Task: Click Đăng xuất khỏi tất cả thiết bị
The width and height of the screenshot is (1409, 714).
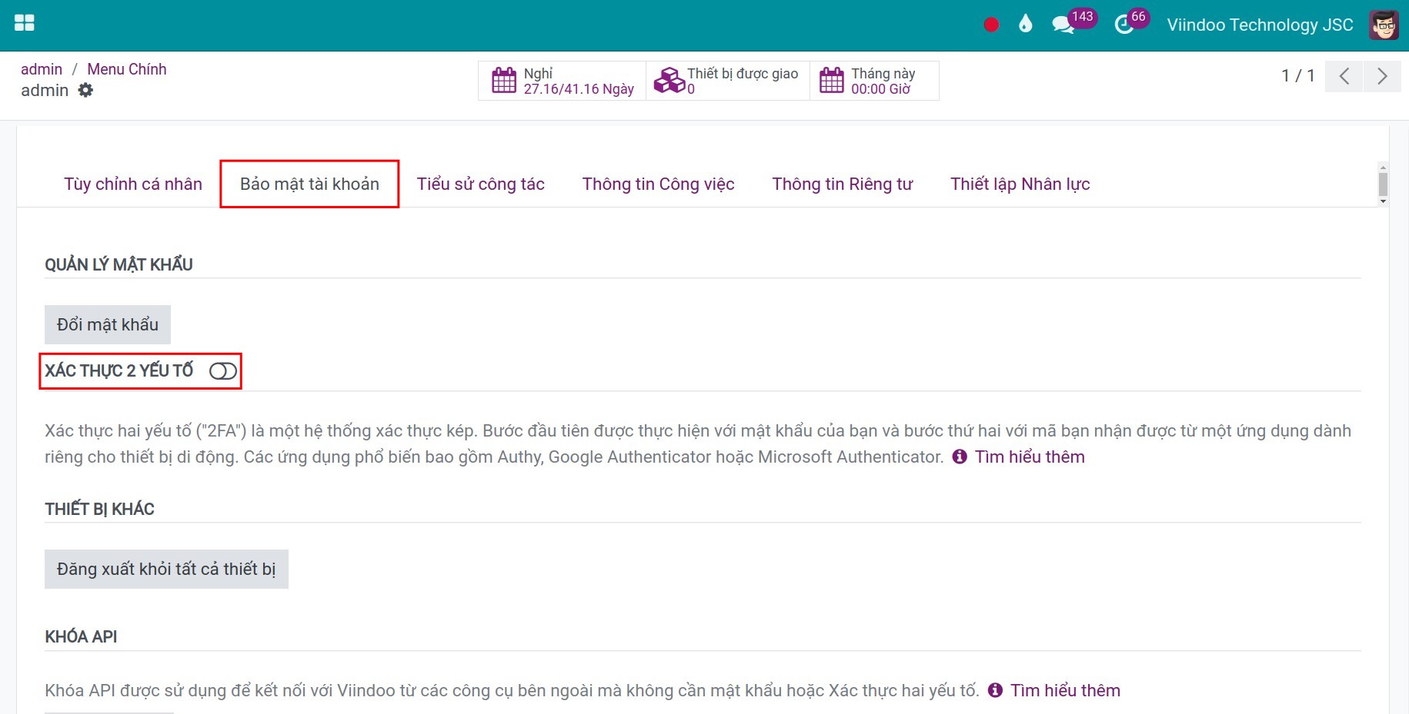Action: (x=166, y=569)
